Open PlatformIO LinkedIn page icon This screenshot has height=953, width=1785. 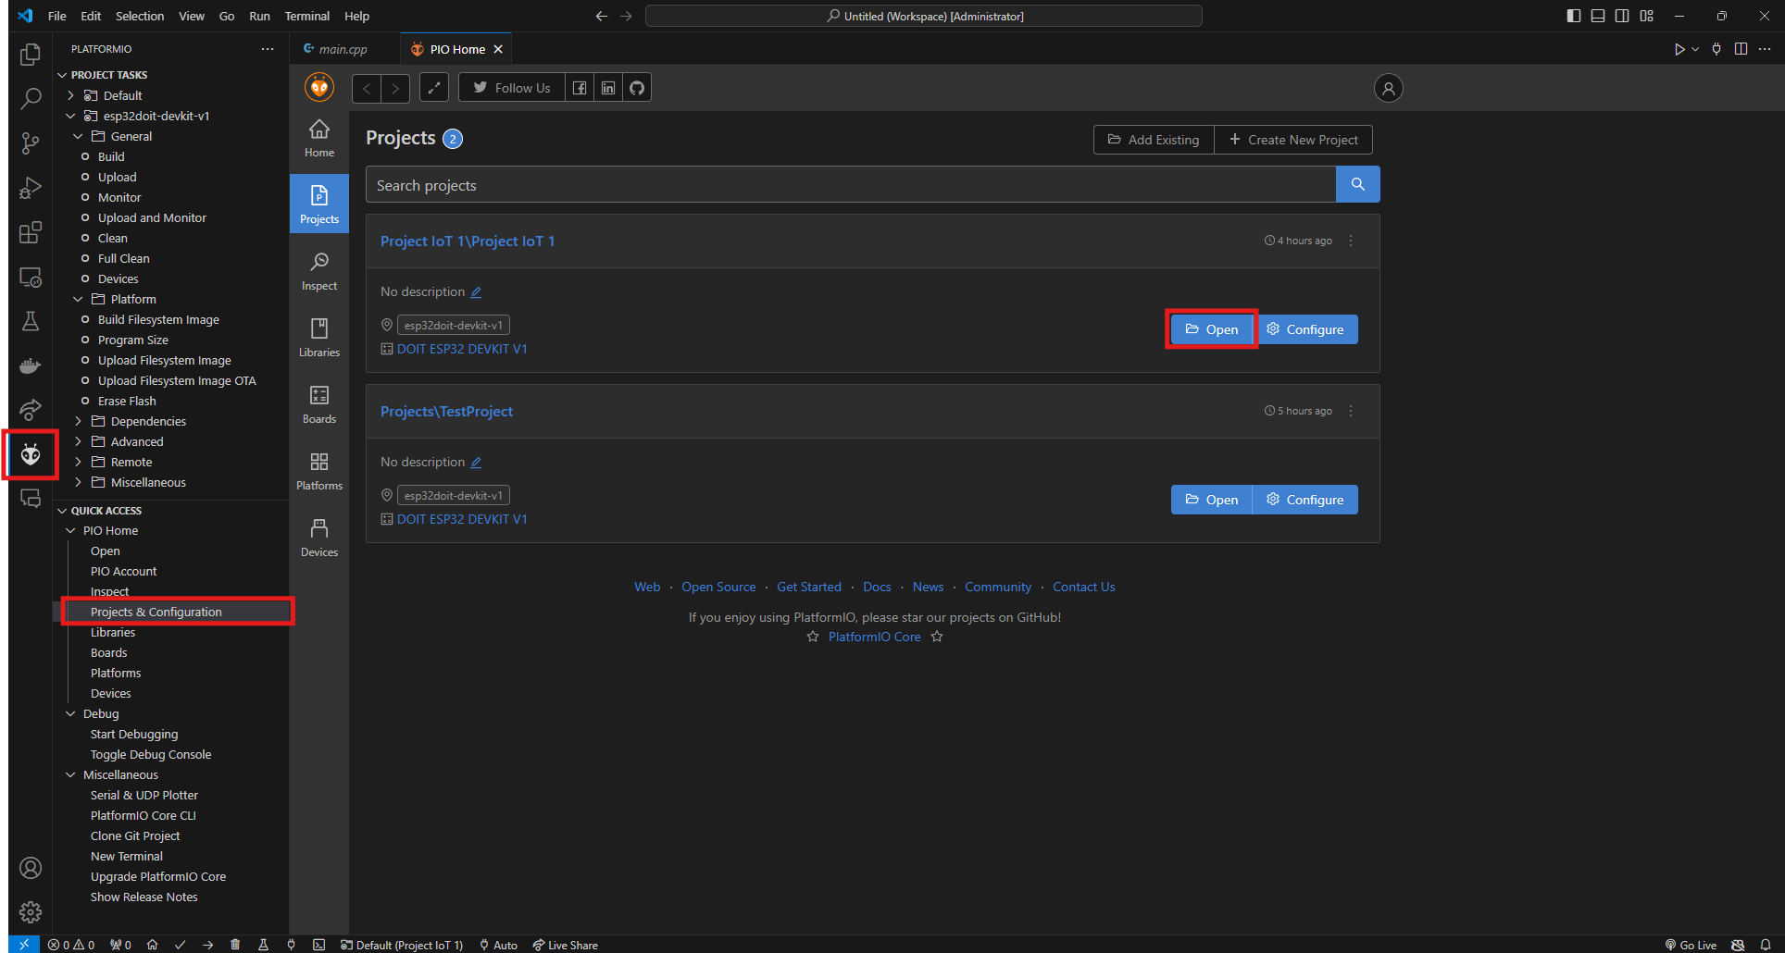608,88
